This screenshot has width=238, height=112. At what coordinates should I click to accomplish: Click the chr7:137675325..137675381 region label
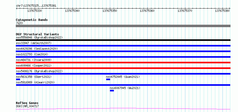point(36,6)
